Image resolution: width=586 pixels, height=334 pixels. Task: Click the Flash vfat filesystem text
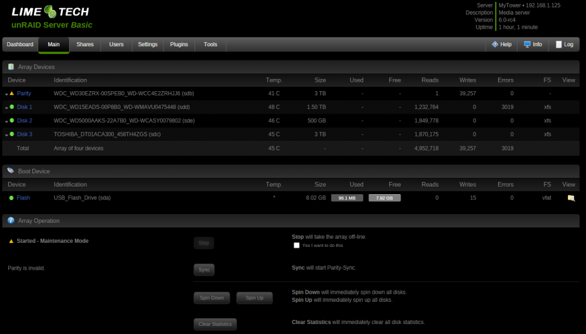546,198
